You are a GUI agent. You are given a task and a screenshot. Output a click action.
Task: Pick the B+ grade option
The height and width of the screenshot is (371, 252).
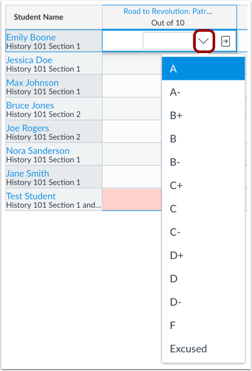[x=204, y=115]
